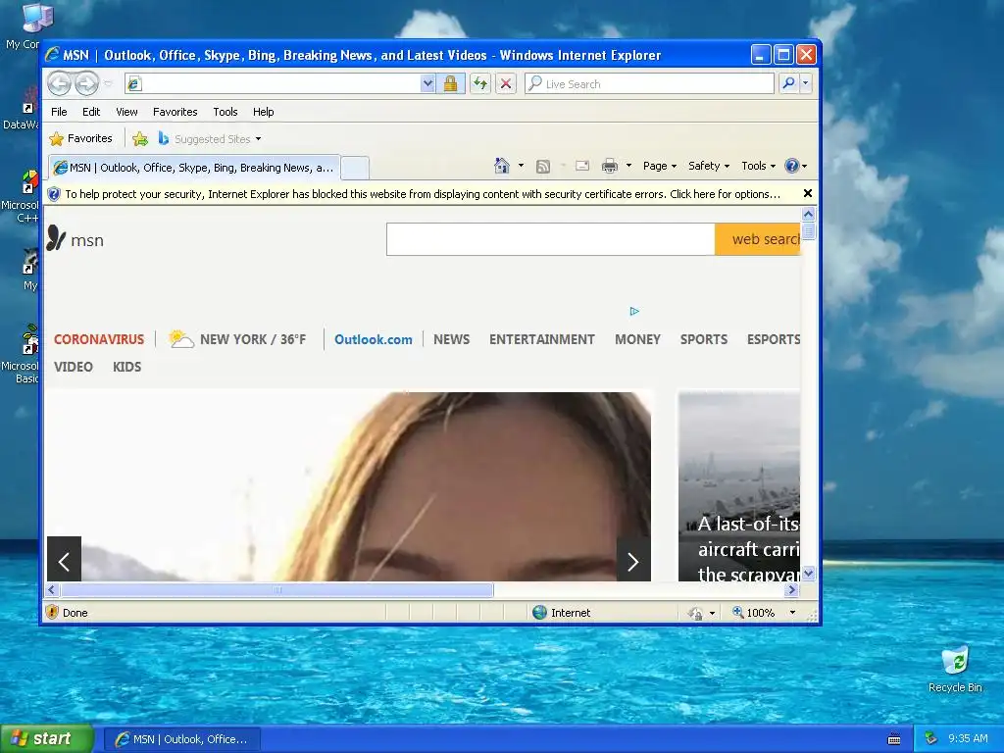Open the Favorites menu in menu bar
The image size is (1004, 753).
click(x=175, y=112)
